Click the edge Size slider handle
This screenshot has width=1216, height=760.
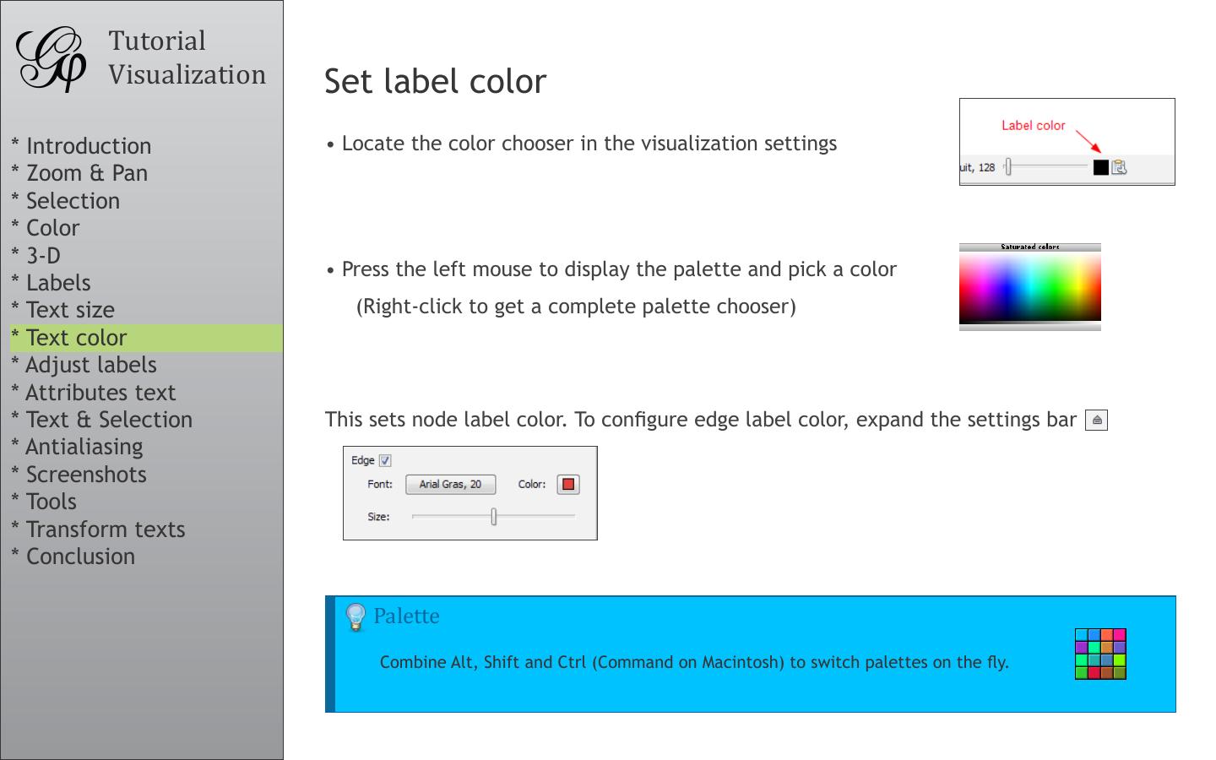(493, 516)
